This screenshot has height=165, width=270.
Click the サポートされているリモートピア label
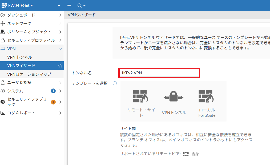[150, 154]
